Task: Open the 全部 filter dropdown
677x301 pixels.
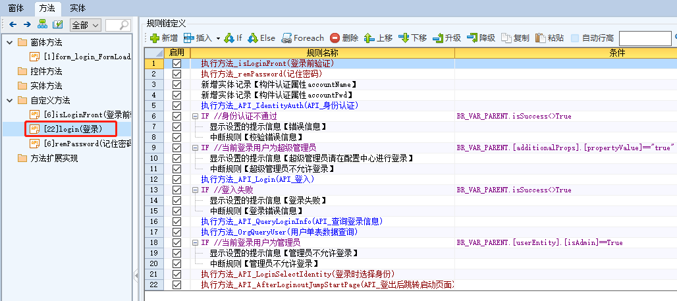Action: [x=85, y=25]
